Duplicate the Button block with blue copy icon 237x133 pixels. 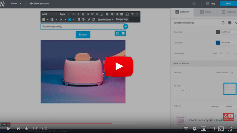pos(123,33)
